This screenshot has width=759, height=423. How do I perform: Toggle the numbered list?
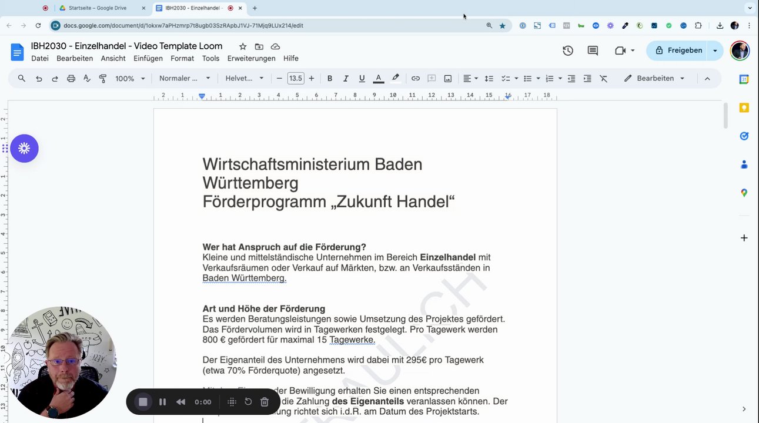tap(550, 78)
